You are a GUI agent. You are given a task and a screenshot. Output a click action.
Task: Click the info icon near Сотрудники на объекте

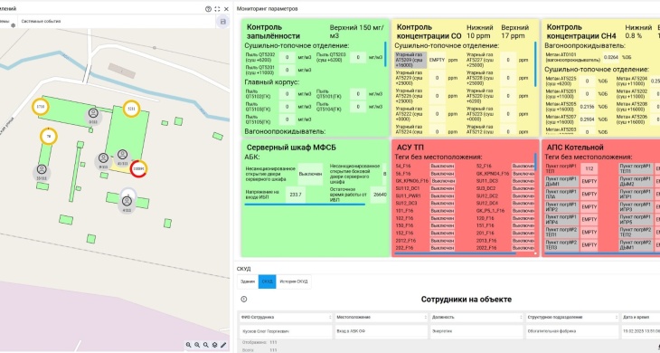click(244, 299)
